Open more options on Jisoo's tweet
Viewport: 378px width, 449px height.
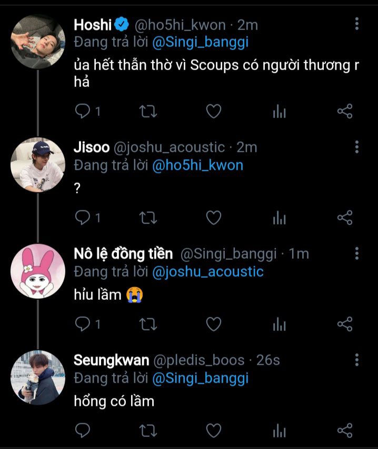(357, 147)
